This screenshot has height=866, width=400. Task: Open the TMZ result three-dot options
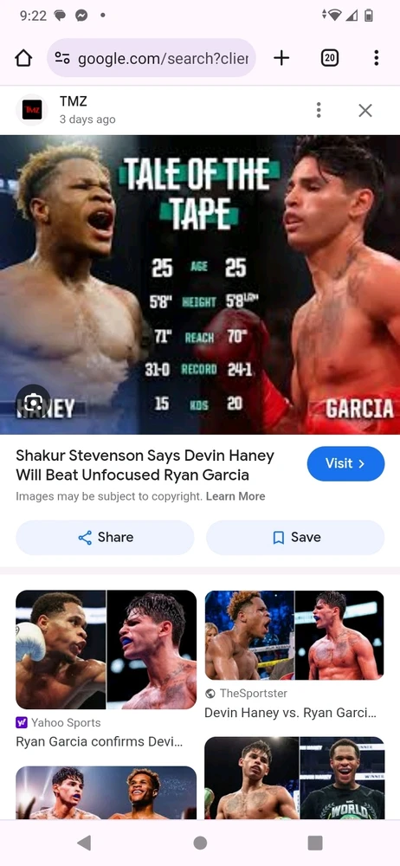coord(319,110)
